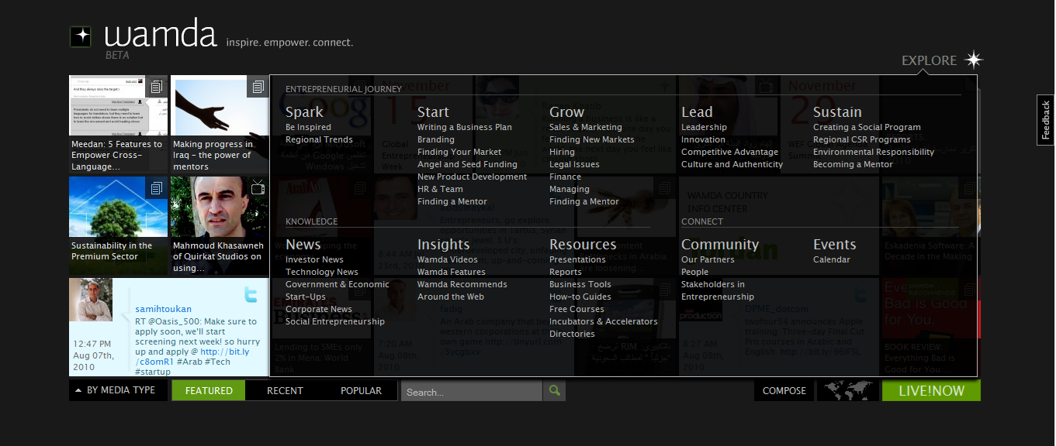
Task: Select Becoming a Mentor link
Action: 853,164
